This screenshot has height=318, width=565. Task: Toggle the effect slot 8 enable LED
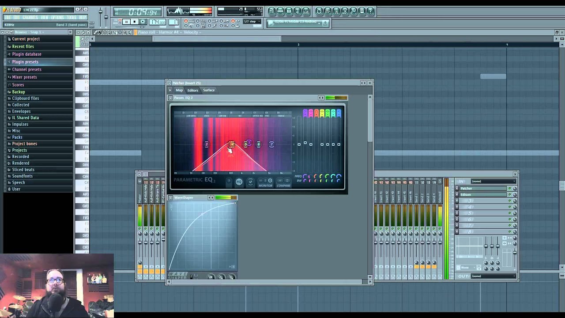coord(509,232)
